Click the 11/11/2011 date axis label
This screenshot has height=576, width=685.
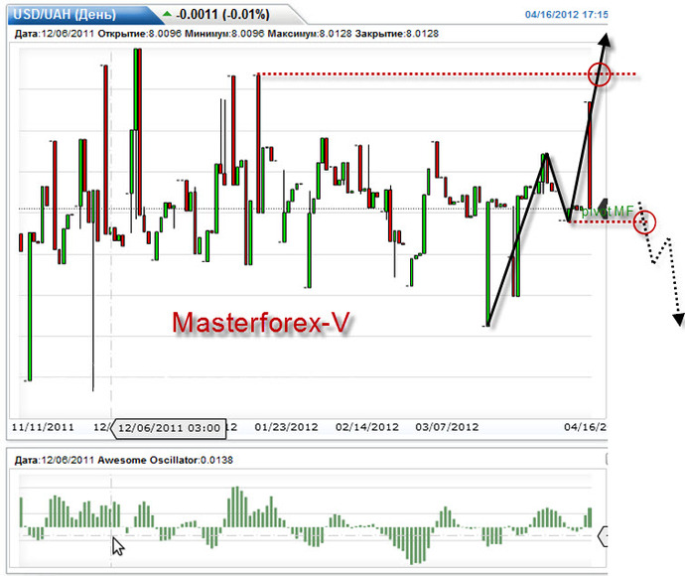coord(43,427)
